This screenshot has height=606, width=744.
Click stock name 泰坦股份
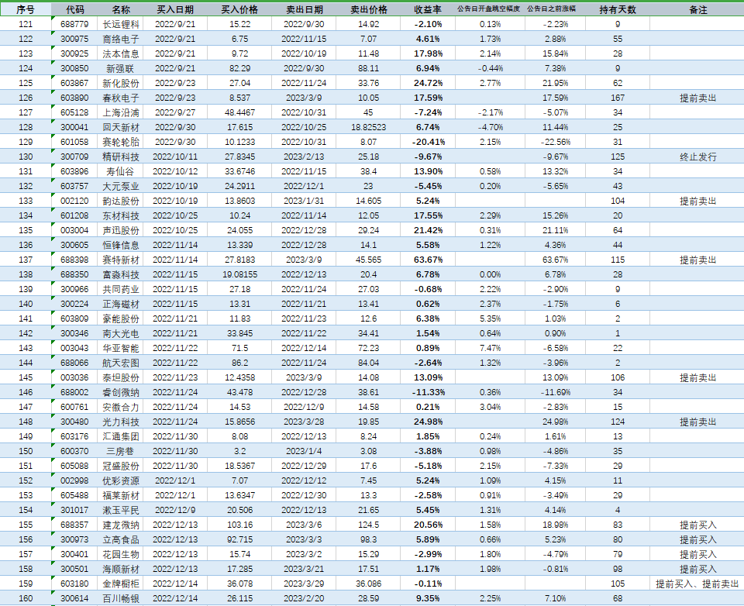121,377
